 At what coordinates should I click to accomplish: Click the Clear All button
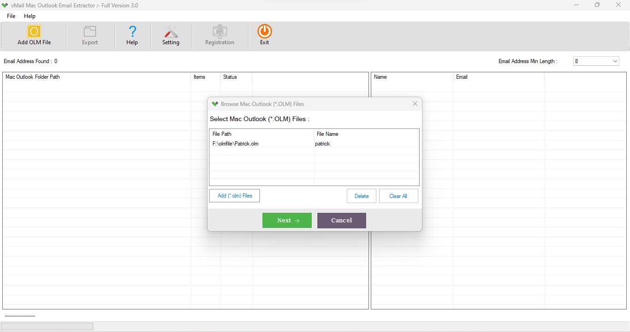click(398, 196)
